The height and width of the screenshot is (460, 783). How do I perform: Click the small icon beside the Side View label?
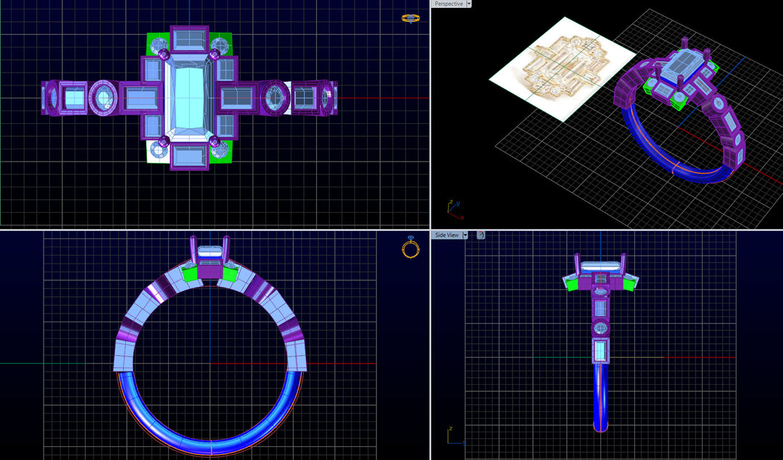481,235
